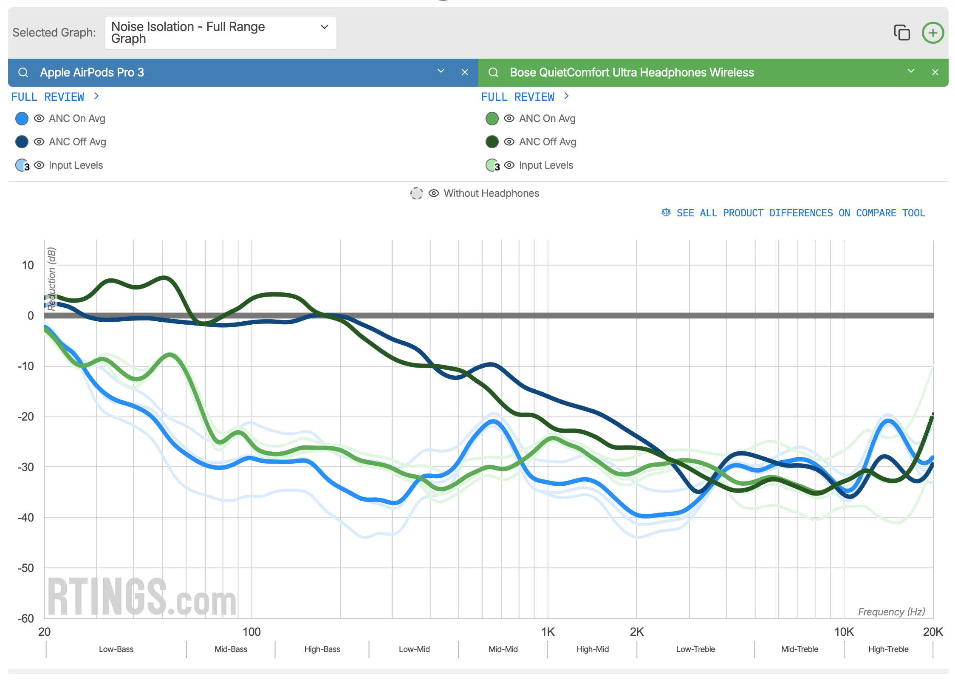Screen dimensions: 955x680
Task: Click the AirPods ANC Off Avg dark blue swatch
Action: pos(22,142)
